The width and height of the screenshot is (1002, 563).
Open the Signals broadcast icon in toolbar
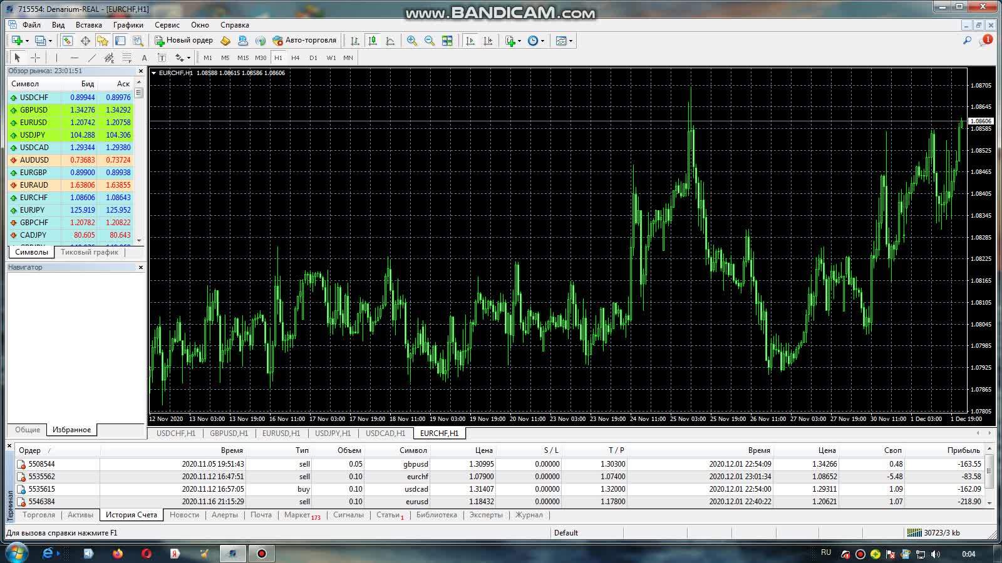261,41
